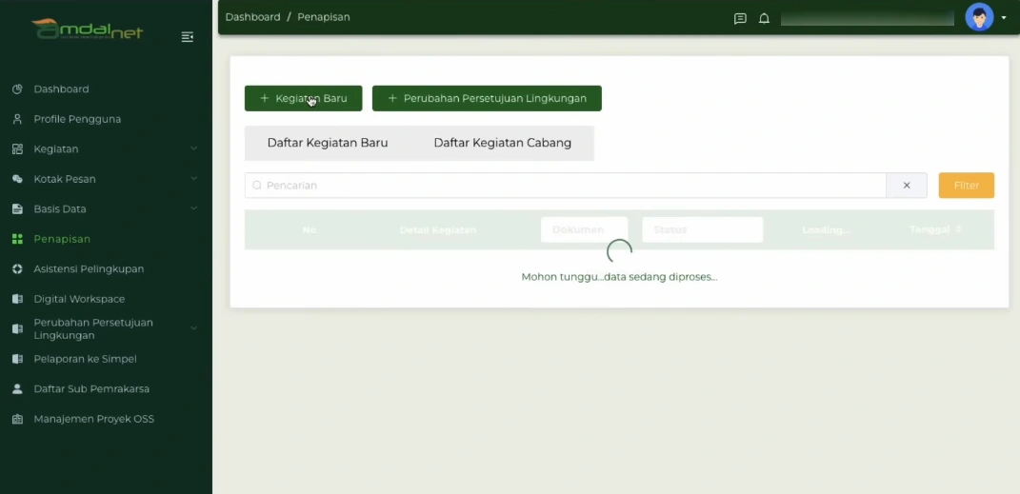This screenshot has height=494, width=1020.
Task: Click the Asistensi Pelingkupan lifebuoy icon
Action: [x=17, y=269]
